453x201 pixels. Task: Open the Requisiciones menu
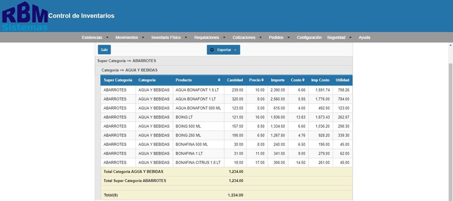click(x=207, y=38)
